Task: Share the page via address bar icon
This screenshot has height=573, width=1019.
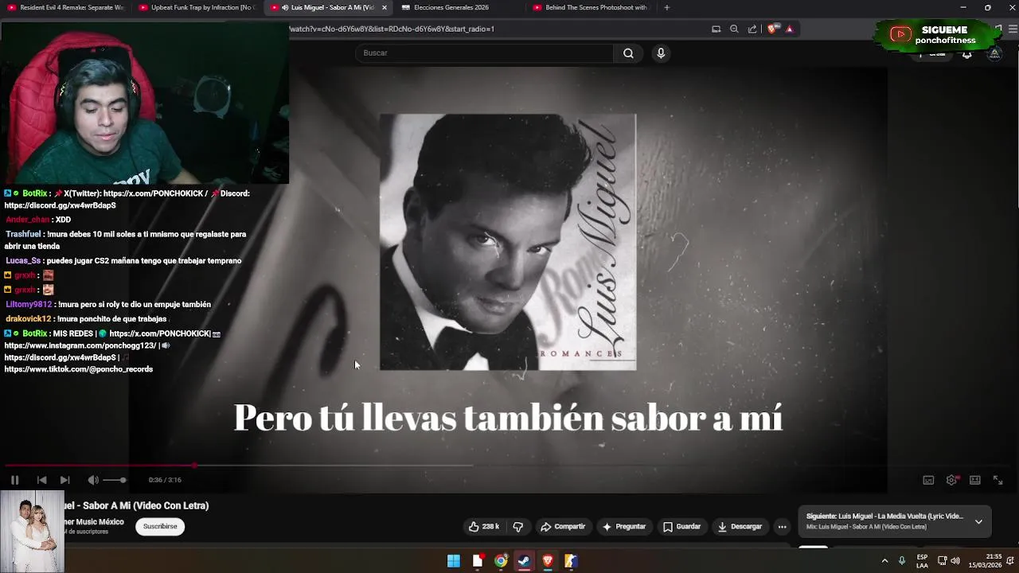Action: click(x=752, y=29)
